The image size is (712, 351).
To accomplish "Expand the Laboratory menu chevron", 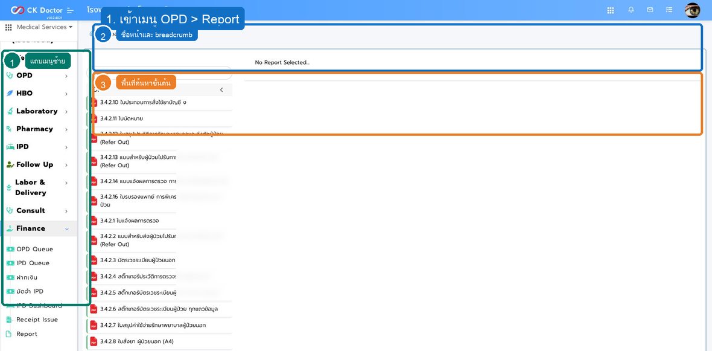I will [x=66, y=111].
